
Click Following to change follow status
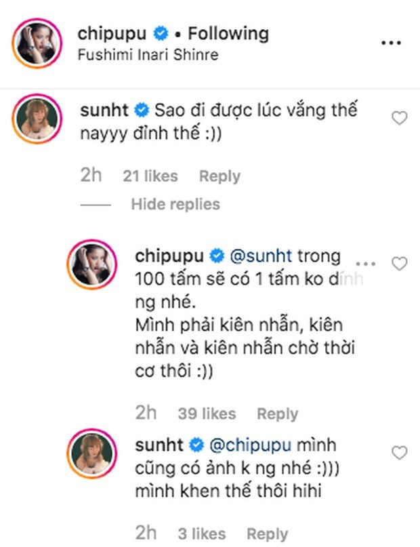point(227,31)
